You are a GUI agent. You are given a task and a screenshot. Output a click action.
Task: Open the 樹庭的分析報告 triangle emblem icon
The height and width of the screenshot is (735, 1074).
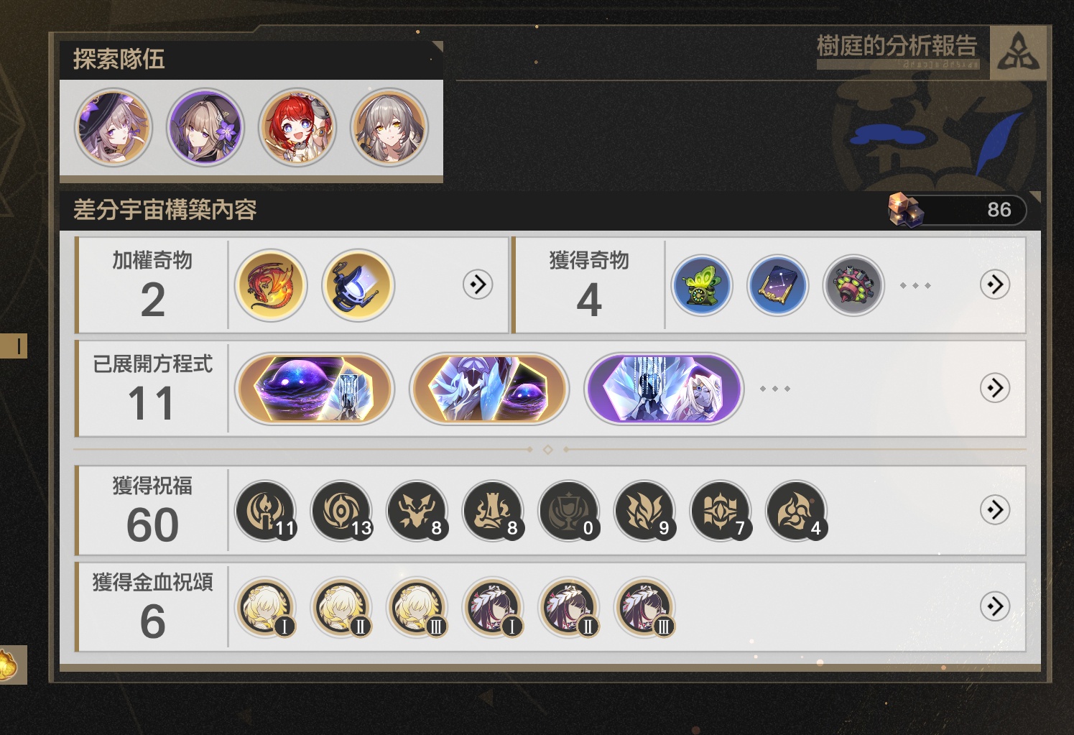1018,52
